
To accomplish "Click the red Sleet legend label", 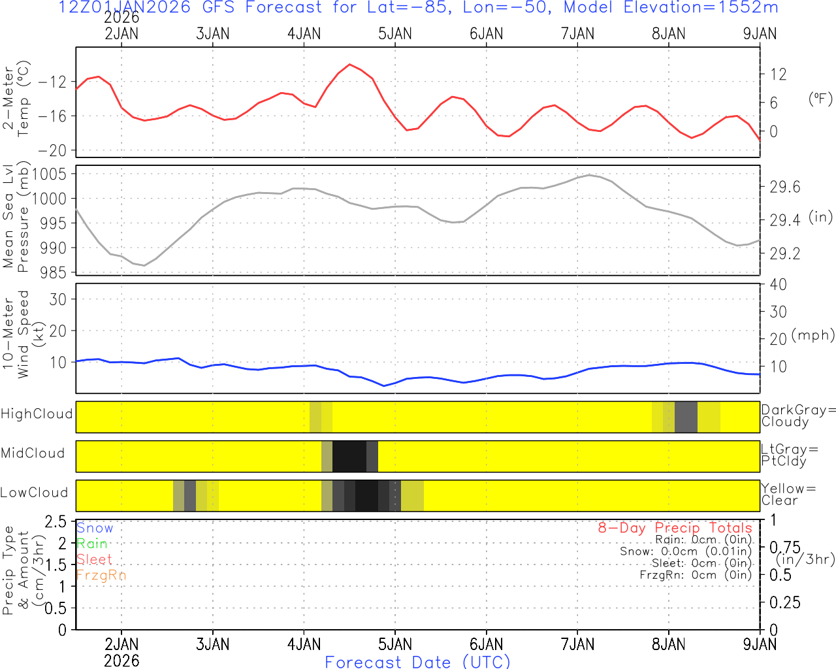I will [94, 559].
